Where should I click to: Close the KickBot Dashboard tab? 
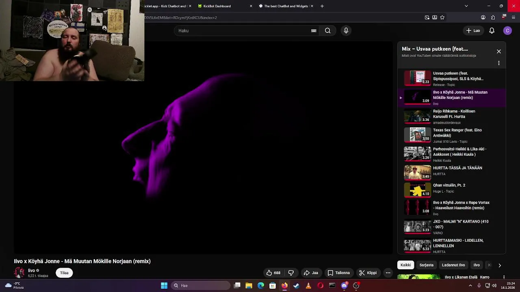[x=251, y=6]
